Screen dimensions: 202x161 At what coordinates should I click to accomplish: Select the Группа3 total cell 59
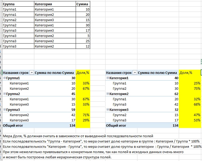(55, 110)
